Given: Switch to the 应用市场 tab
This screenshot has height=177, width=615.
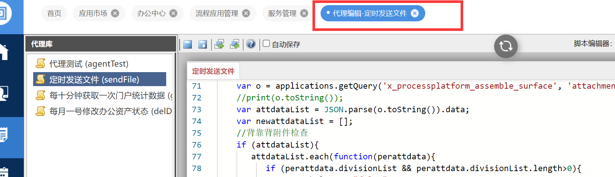Looking at the screenshot, I should click(93, 13).
